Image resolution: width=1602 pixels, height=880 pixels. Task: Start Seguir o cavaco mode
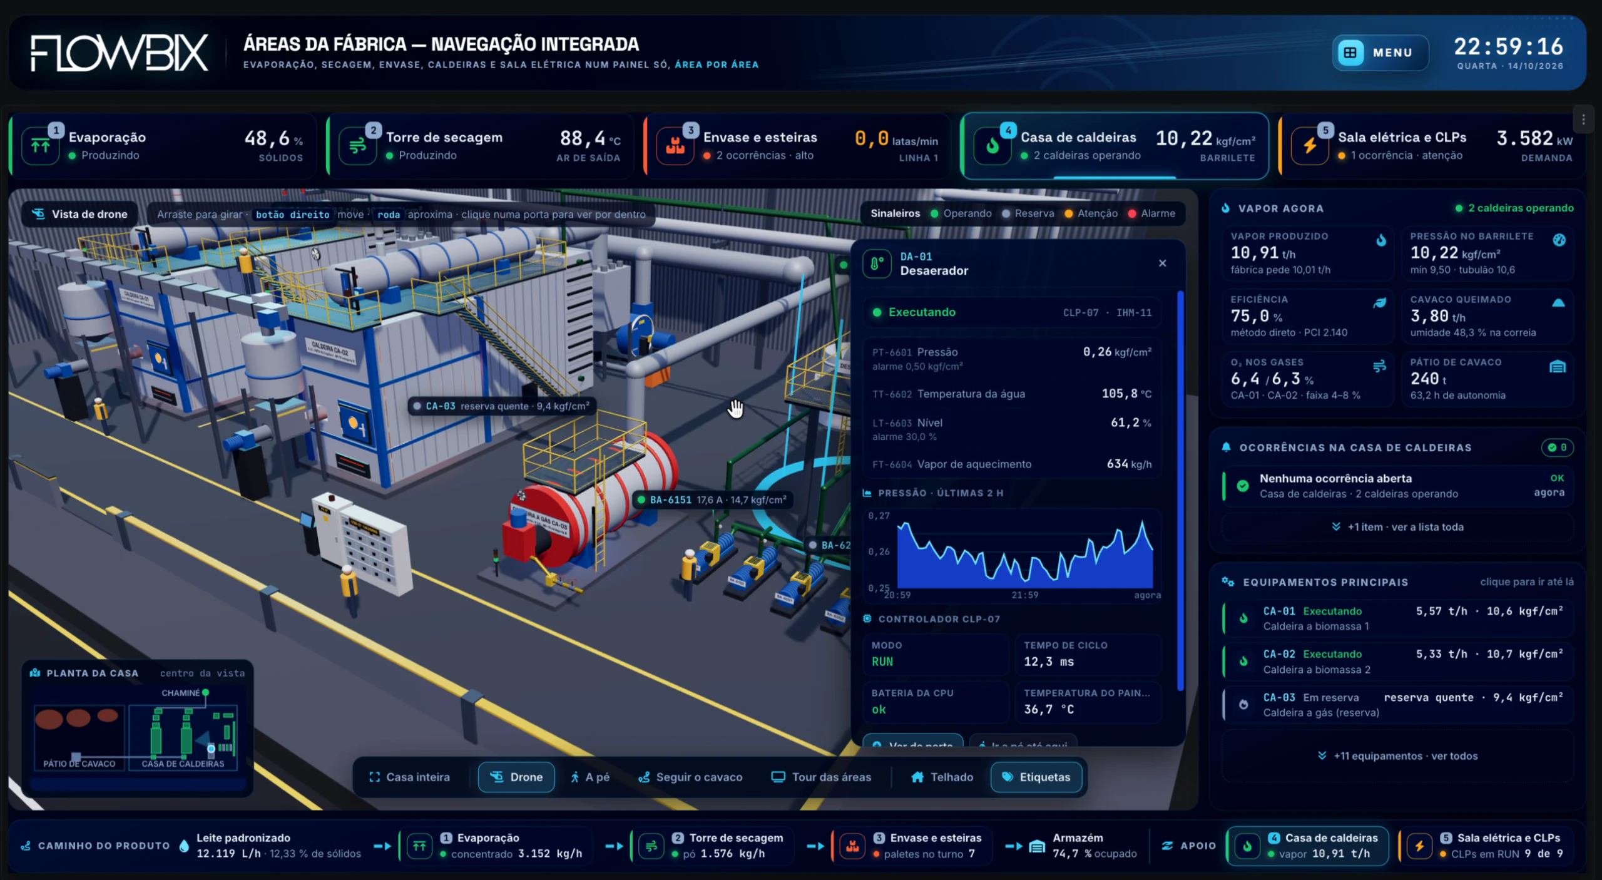[690, 777]
